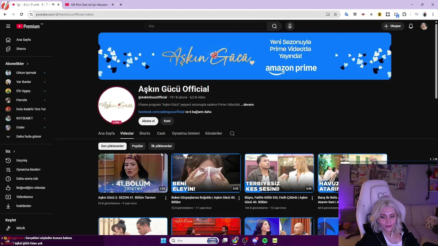Viewport: 438px width, 246px height.
Task: Select the Son yüklenenler filter chip
Action: (112, 146)
